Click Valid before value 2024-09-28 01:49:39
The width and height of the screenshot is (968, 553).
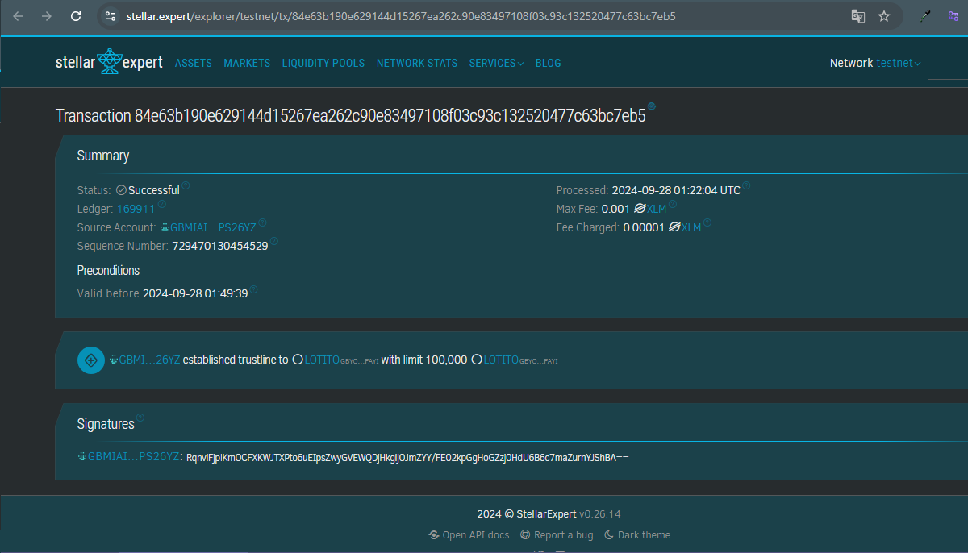point(195,293)
